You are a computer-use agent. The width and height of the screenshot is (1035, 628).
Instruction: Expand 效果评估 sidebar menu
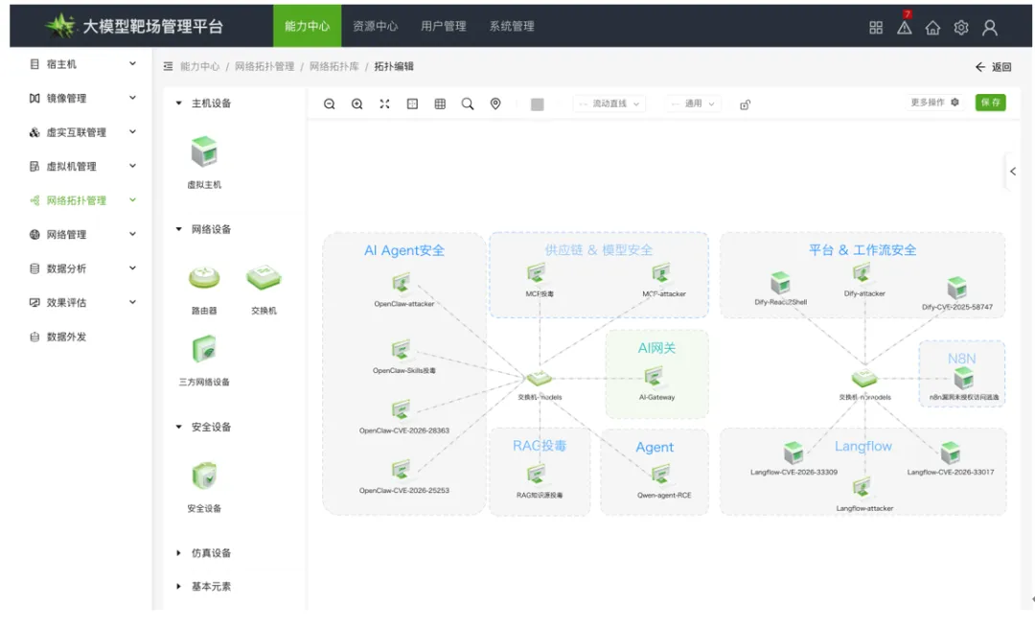pyautogui.click(x=82, y=302)
